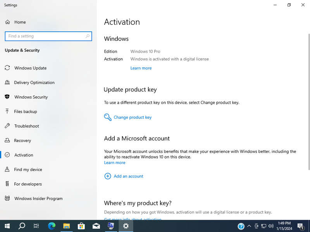Click the Update & Security section title
This screenshot has height=232, width=310.
pos(22,50)
